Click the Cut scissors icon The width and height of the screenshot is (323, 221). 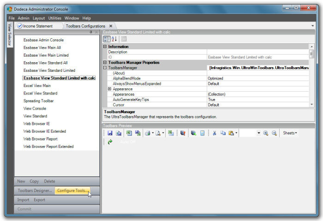pos(215,133)
